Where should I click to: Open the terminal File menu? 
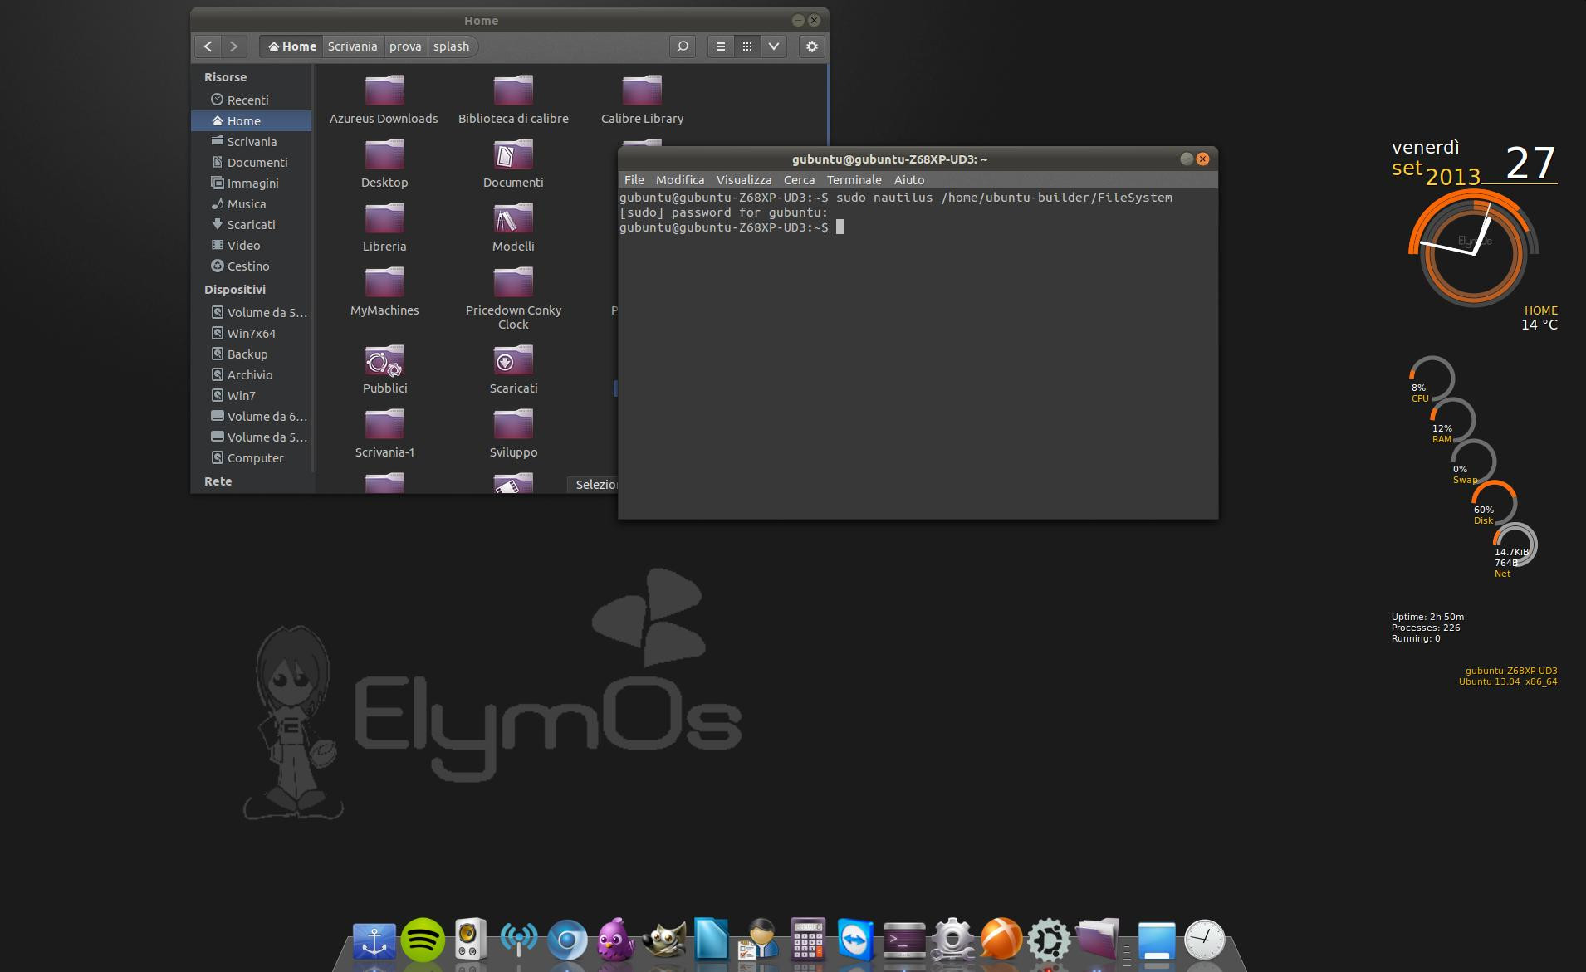634,179
